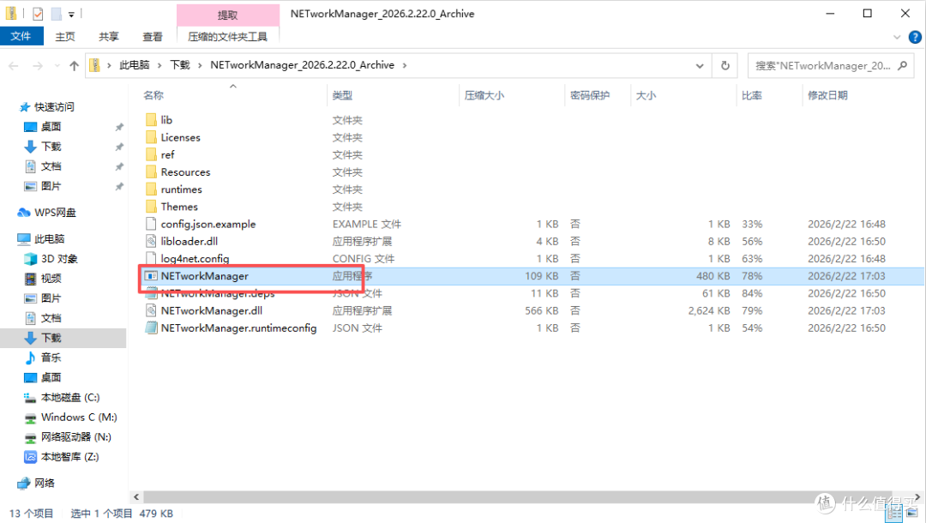Image resolution: width=926 pixels, height=523 pixels.
Task: Open 本地磁盘 (C:) drive
Action: 69,397
